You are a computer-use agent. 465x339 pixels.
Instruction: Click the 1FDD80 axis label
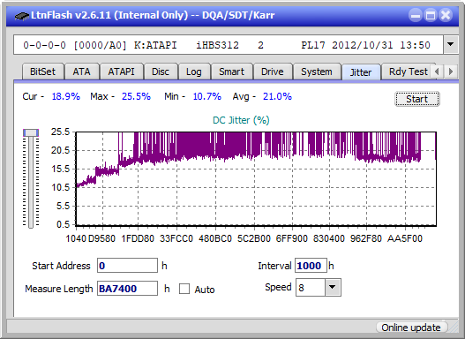[x=138, y=238]
